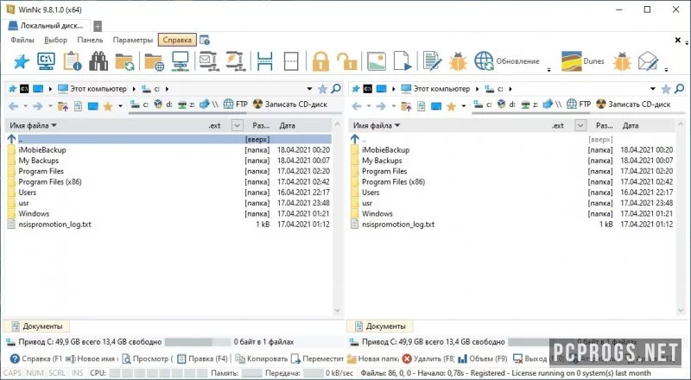The width and height of the screenshot is (691, 380).
Task: Click the network computer toolbar icon
Action: point(181,61)
